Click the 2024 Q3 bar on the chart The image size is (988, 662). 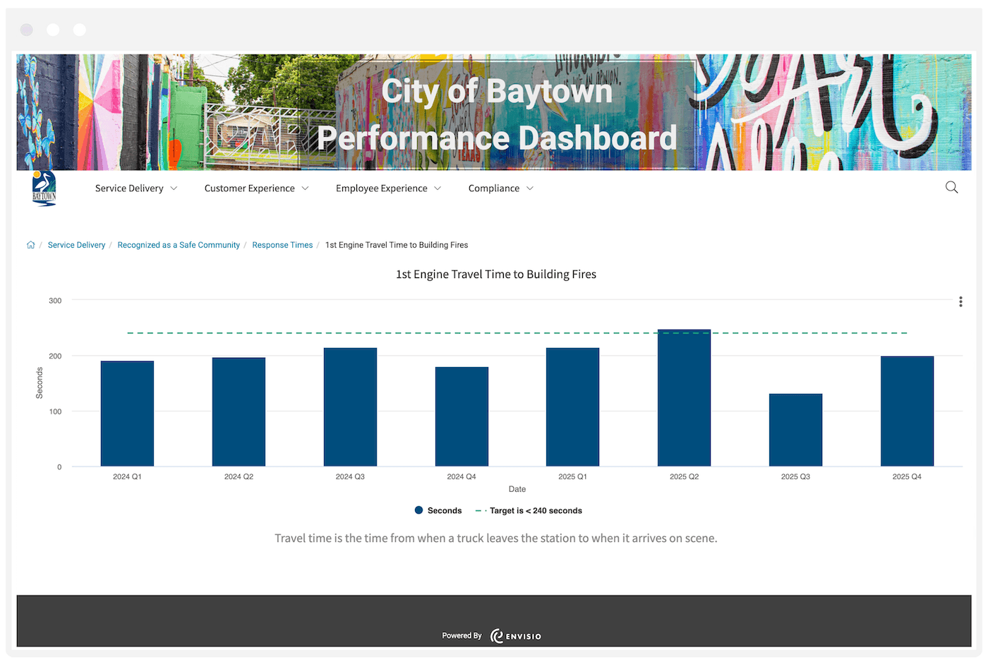point(350,406)
